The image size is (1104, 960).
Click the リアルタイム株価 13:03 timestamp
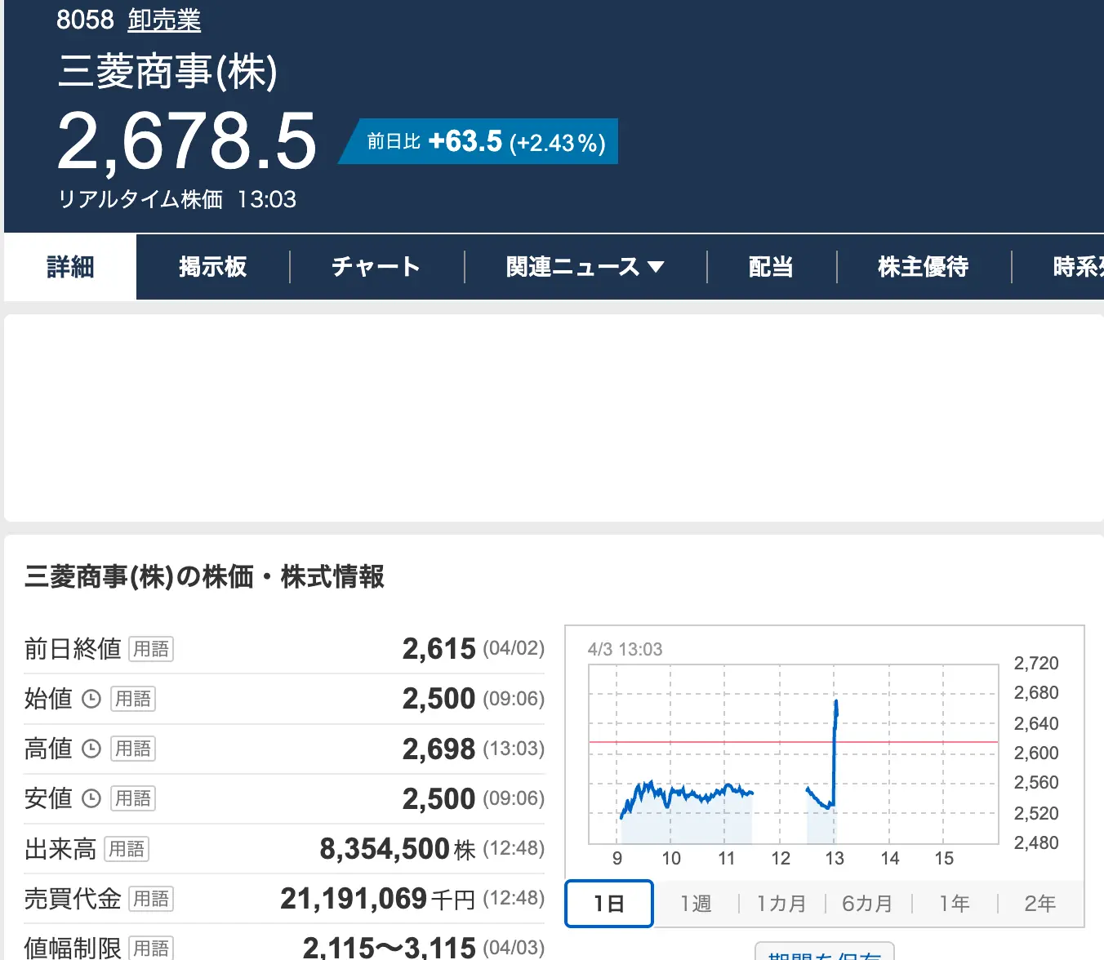click(177, 199)
